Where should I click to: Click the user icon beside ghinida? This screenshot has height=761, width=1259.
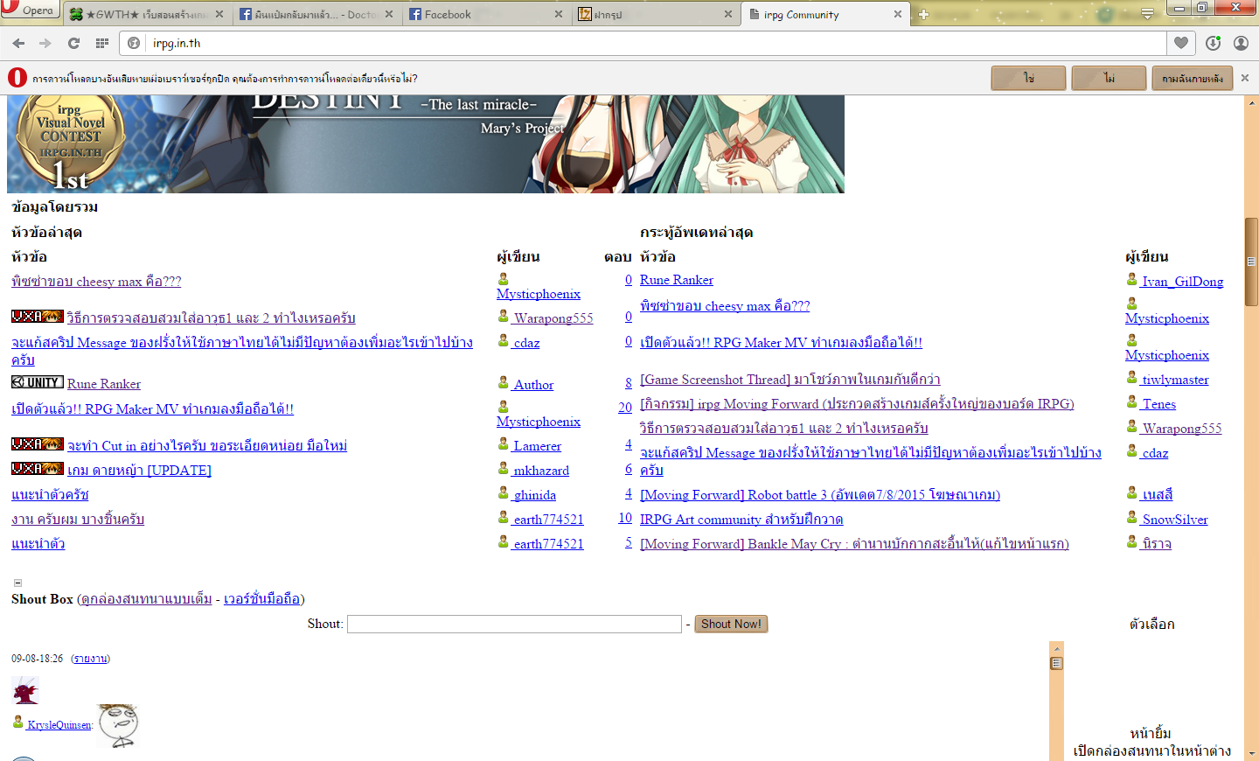pyautogui.click(x=503, y=492)
